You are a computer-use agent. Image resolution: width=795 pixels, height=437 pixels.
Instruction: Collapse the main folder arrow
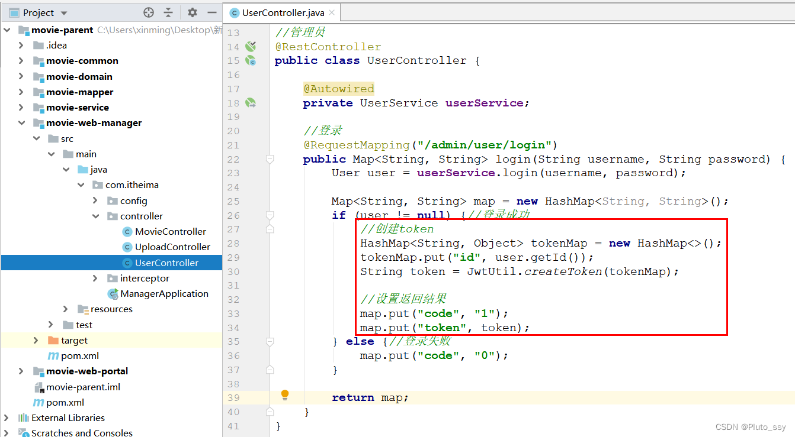point(51,154)
